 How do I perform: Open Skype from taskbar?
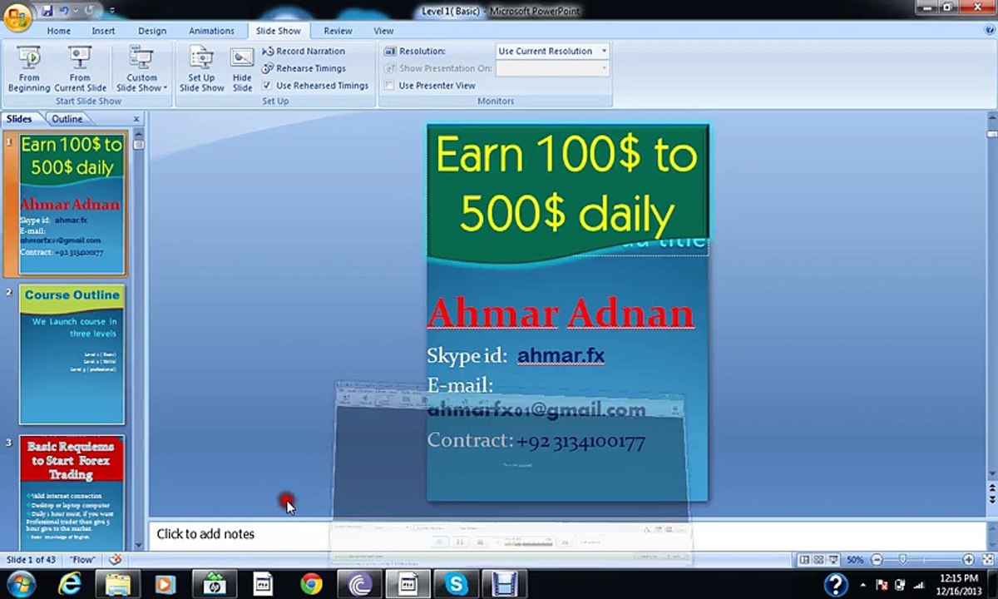point(457,584)
